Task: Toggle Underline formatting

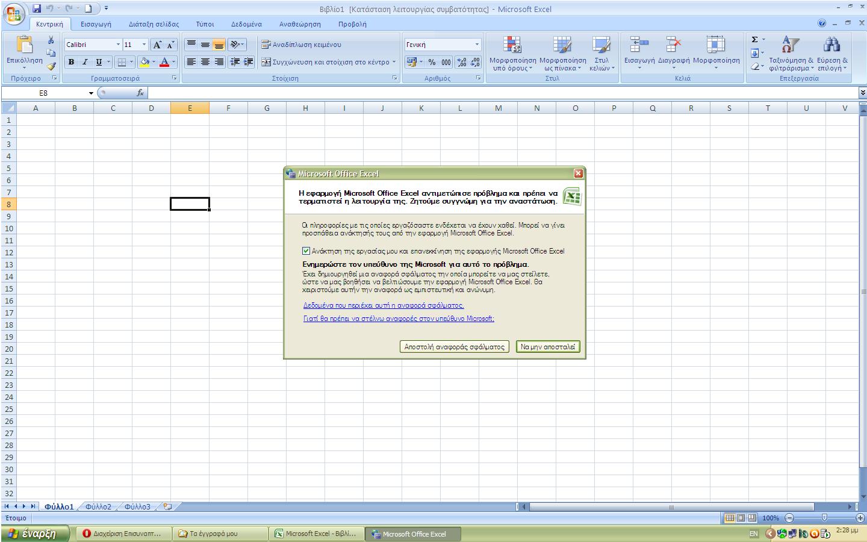Action: pos(99,62)
